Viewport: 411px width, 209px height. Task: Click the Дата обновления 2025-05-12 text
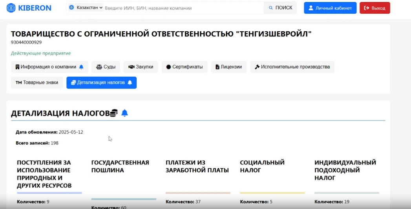click(49, 132)
